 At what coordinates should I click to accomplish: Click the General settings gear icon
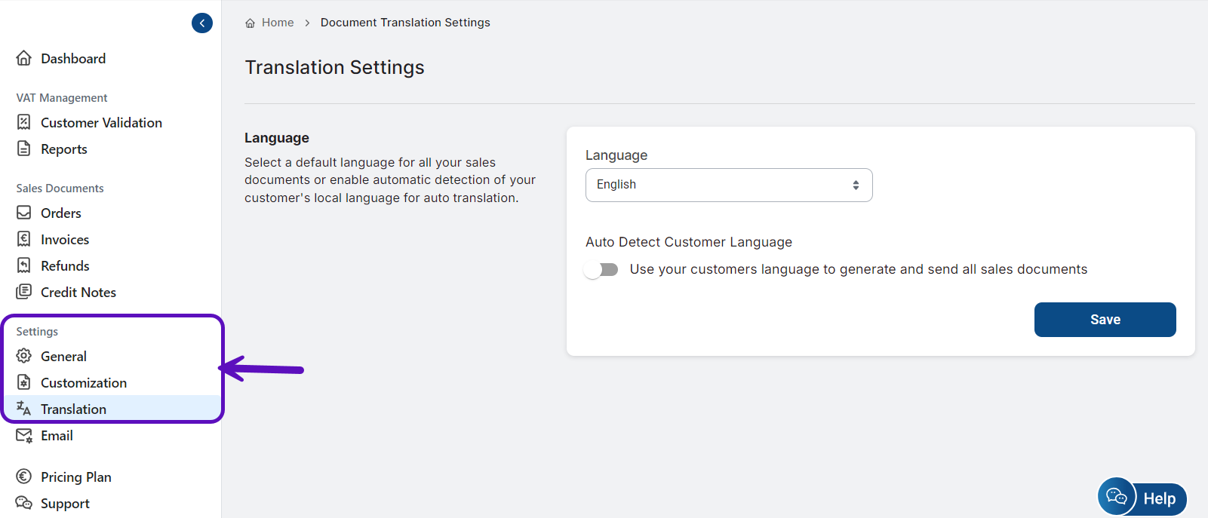[x=24, y=356]
